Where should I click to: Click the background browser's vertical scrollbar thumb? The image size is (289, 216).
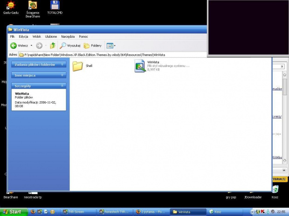pos(285,87)
